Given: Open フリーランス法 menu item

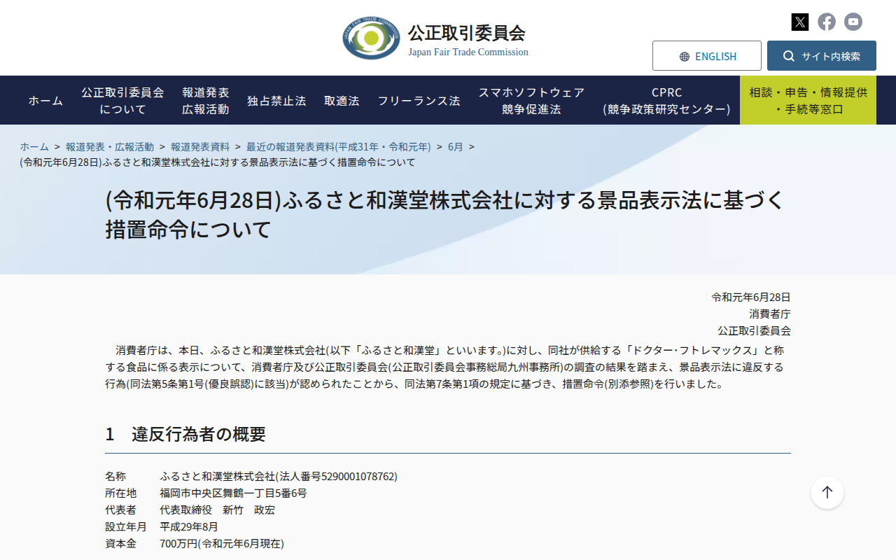Looking at the screenshot, I should (419, 101).
